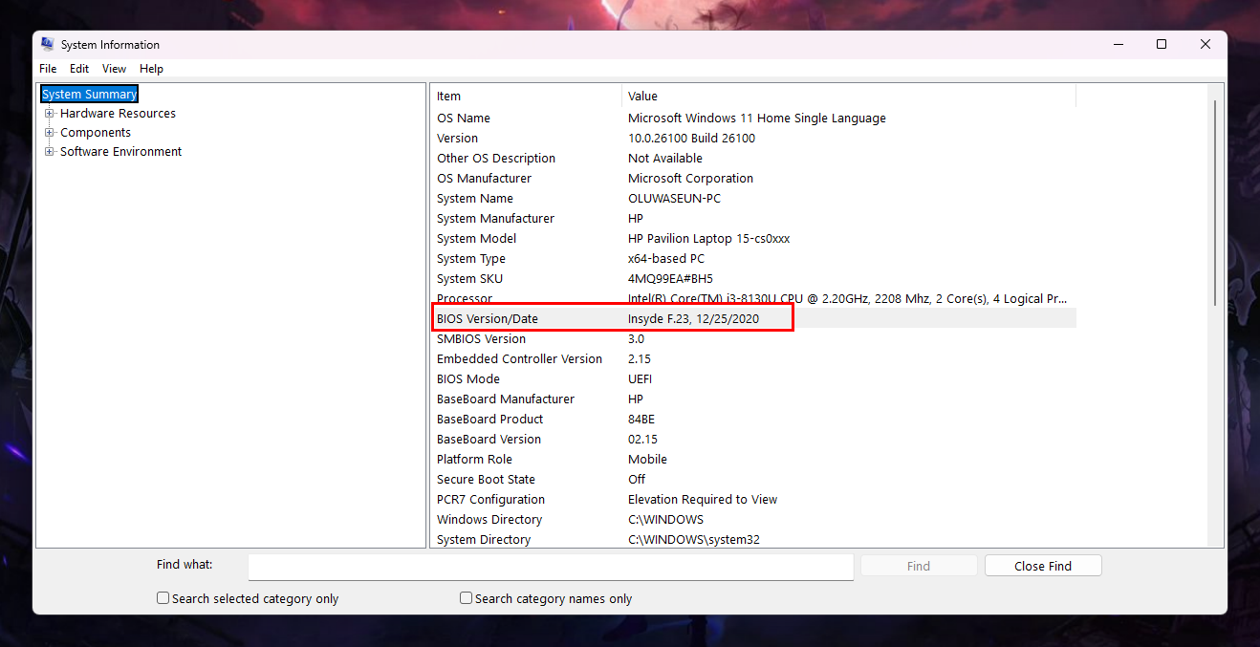The image size is (1260, 647).
Task: Click the Item column header
Action: pyautogui.click(x=449, y=96)
